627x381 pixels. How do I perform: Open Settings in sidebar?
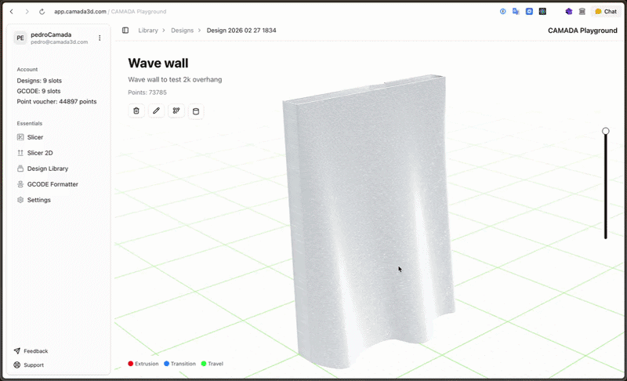(x=38, y=200)
